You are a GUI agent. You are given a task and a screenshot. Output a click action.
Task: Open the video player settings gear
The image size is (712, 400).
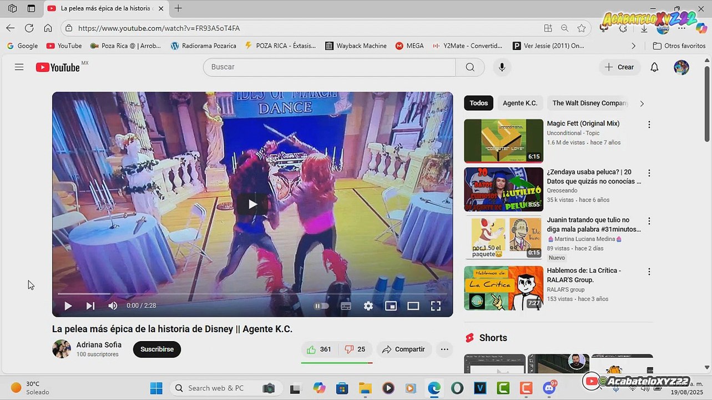click(x=368, y=306)
